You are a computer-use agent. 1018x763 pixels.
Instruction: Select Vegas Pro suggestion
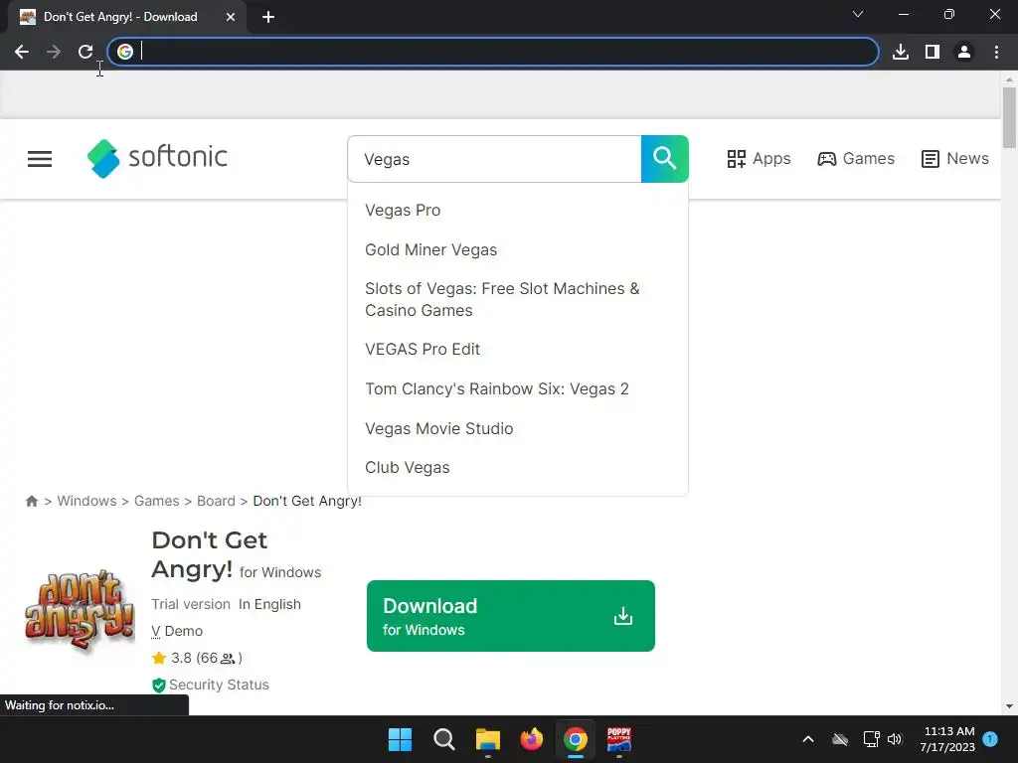[x=403, y=211]
